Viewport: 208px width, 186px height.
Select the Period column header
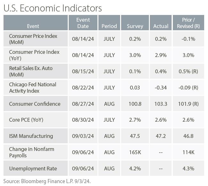(109, 26)
